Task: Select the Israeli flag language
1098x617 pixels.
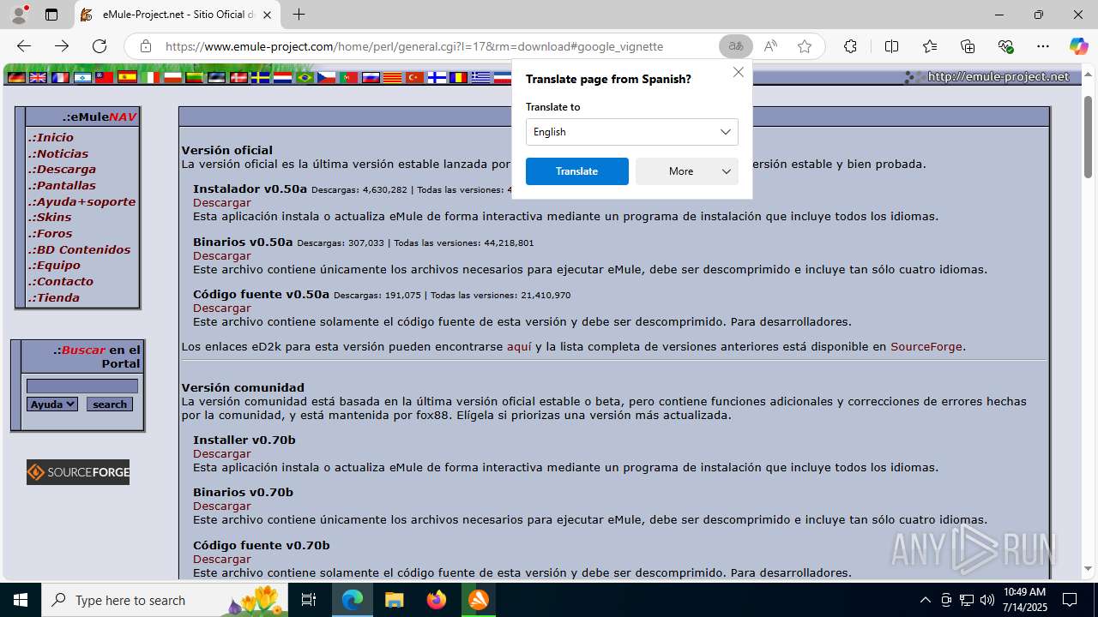Action: 82,77
